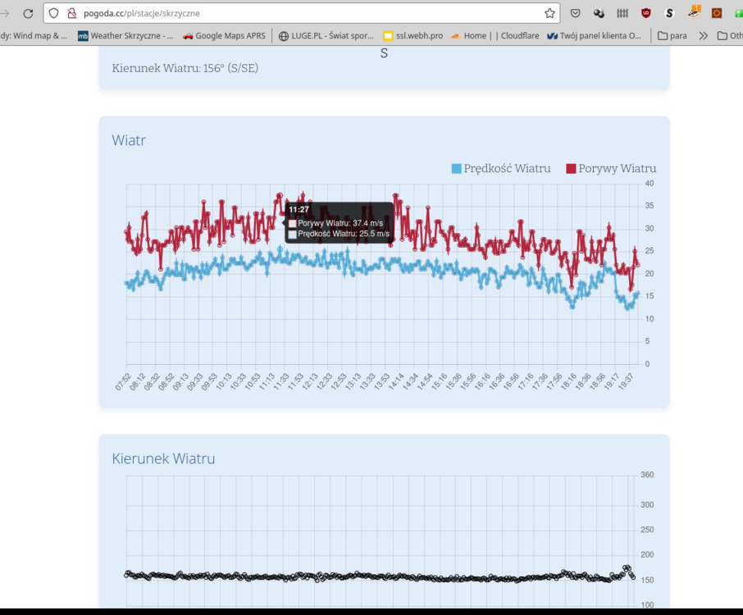
Task: Click the URL address bar field
Action: click(312, 13)
